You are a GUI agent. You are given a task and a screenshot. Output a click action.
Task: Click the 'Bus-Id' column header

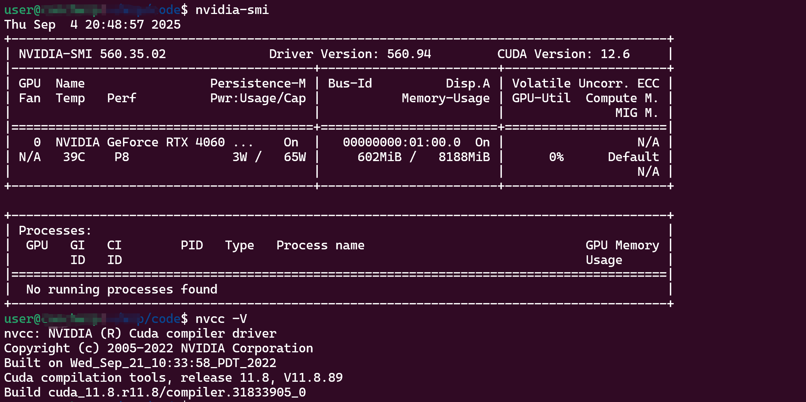click(350, 83)
